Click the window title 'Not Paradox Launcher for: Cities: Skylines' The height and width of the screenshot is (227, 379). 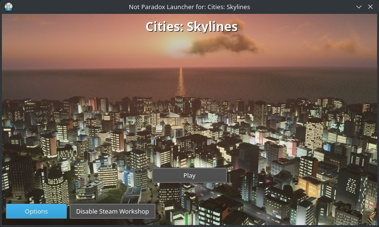pos(189,7)
